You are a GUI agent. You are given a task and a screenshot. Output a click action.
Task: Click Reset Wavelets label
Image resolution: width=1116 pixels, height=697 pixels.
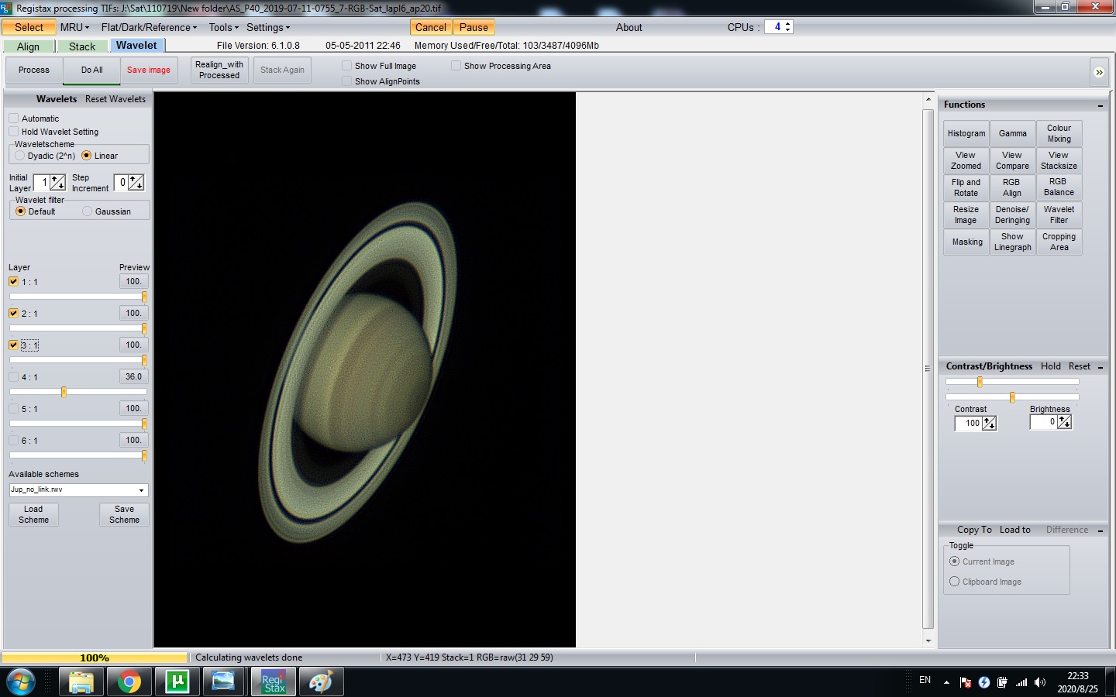point(115,99)
